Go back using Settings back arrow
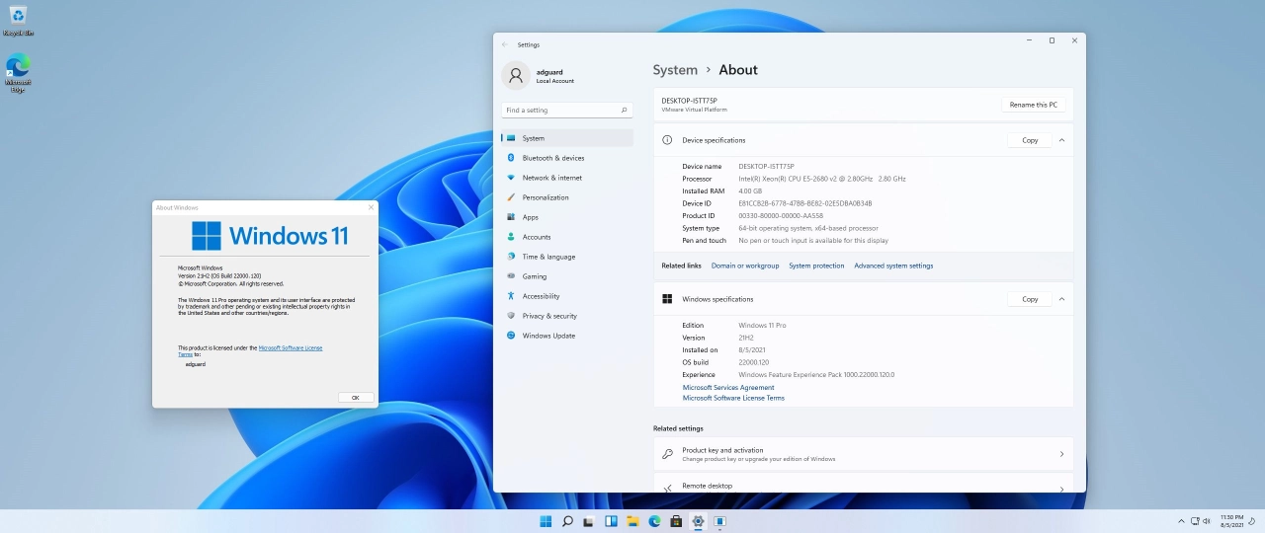Viewport: 1265px width, 533px height. (505, 44)
